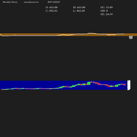Click the white price scale beside the candles
The image size is (137, 137).
pyautogui.click(x=129, y=85)
